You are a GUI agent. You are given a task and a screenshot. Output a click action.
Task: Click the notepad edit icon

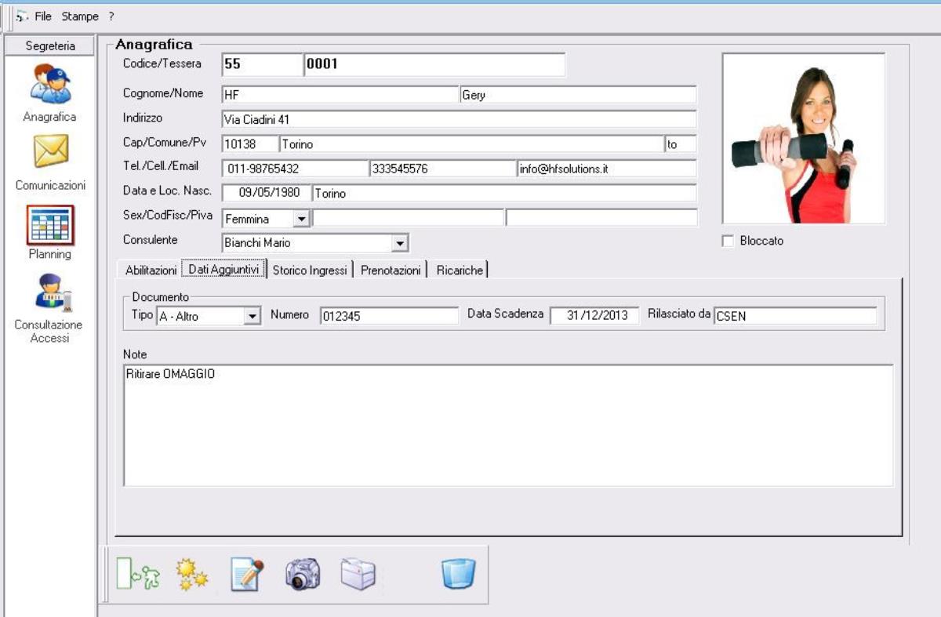coord(247,575)
